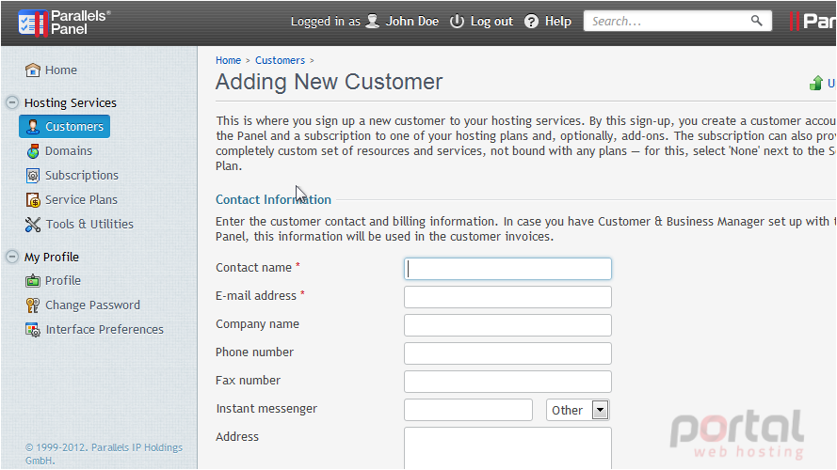Click the Help question mark icon
837x470 pixels.
(531, 22)
